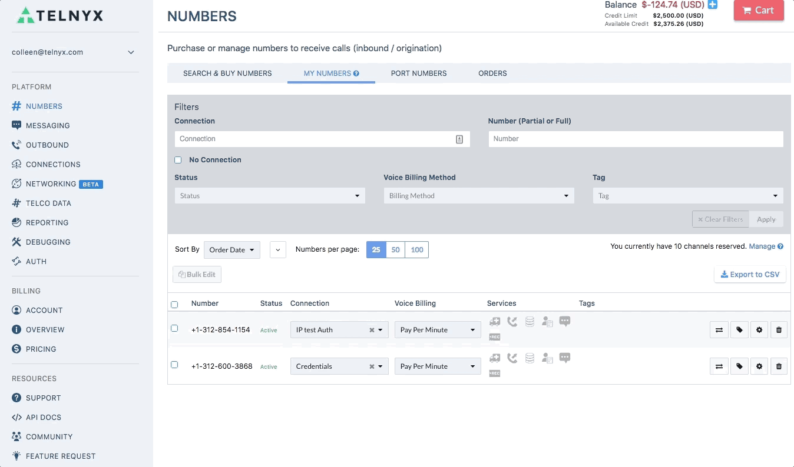Click the tag icon for +1-312-600-3868
794x467 pixels.
click(739, 366)
